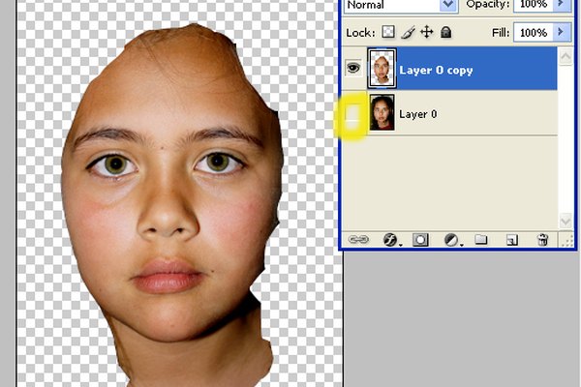Viewport: 581px width, 387px height.
Task: Select the Layer 0 row name
Action: 418,114
